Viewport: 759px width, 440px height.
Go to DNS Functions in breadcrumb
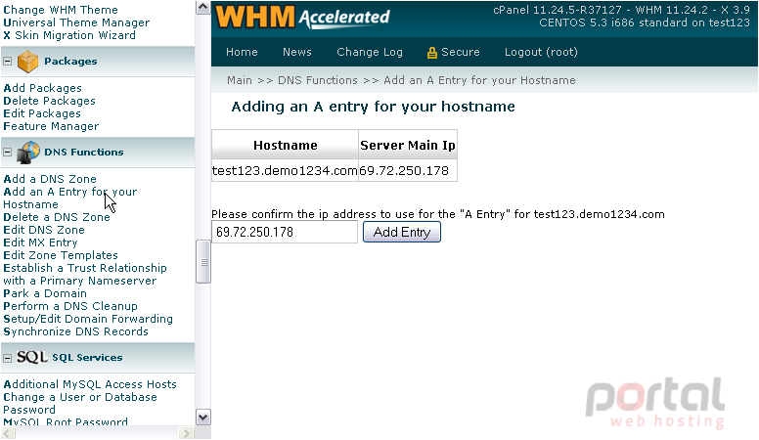(318, 80)
